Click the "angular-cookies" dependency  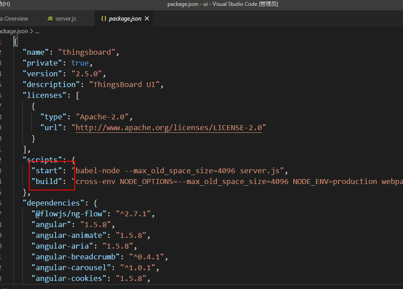[x=69, y=279]
